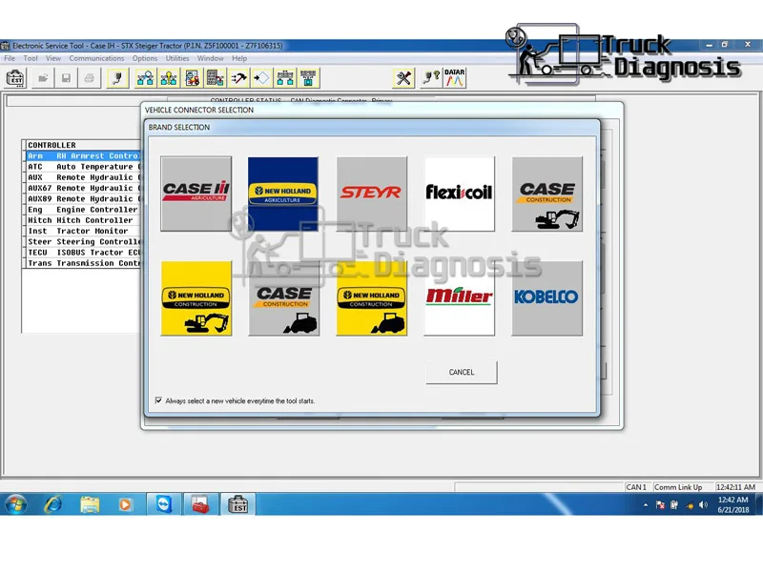Select New Holland Construction skid steer tile
The width and height of the screenshot is (763, 572).
372,298
